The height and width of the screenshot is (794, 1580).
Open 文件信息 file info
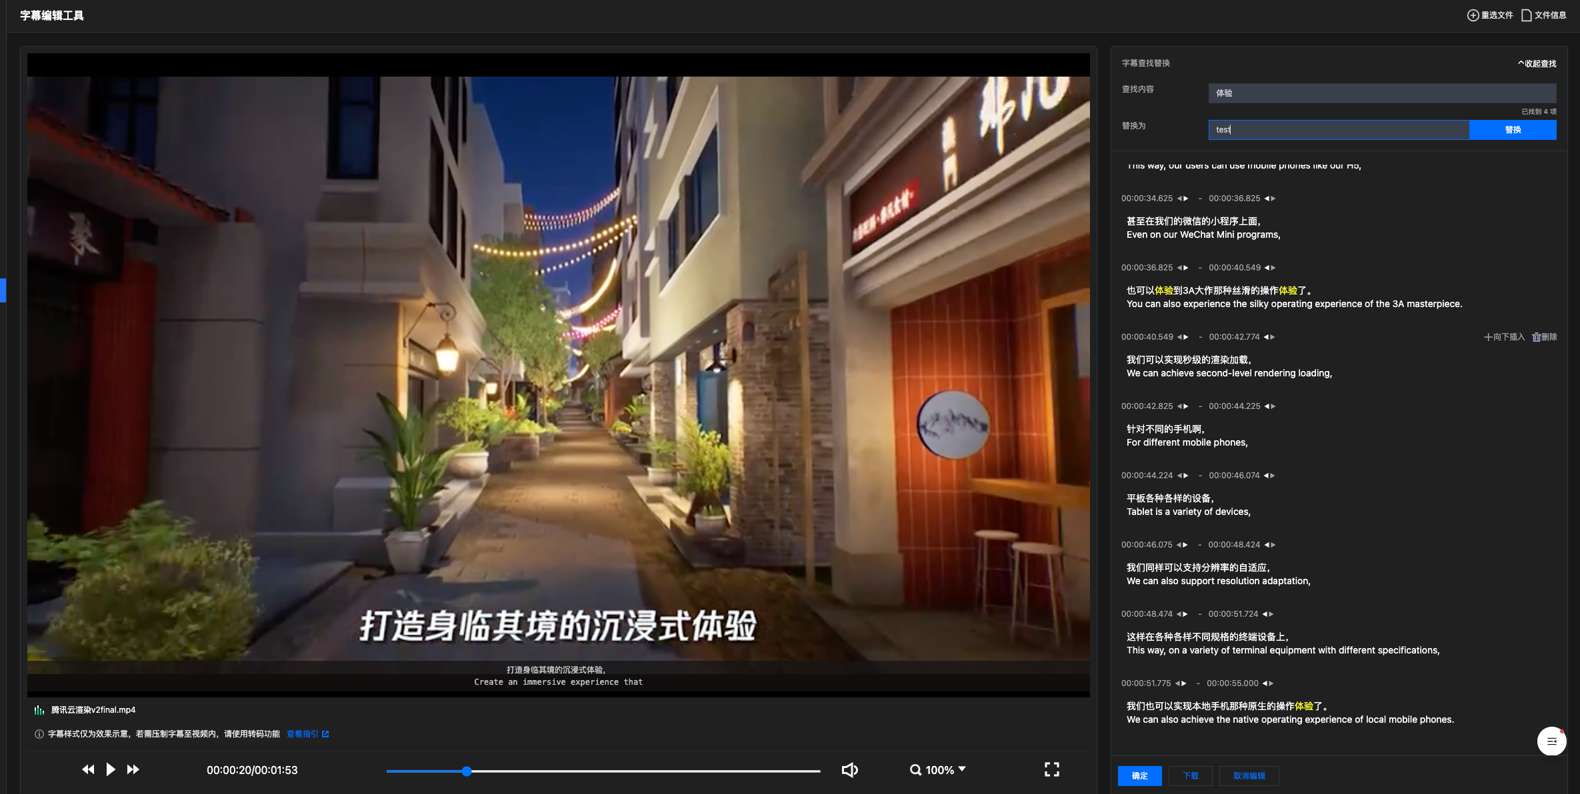pos(1543,15)
